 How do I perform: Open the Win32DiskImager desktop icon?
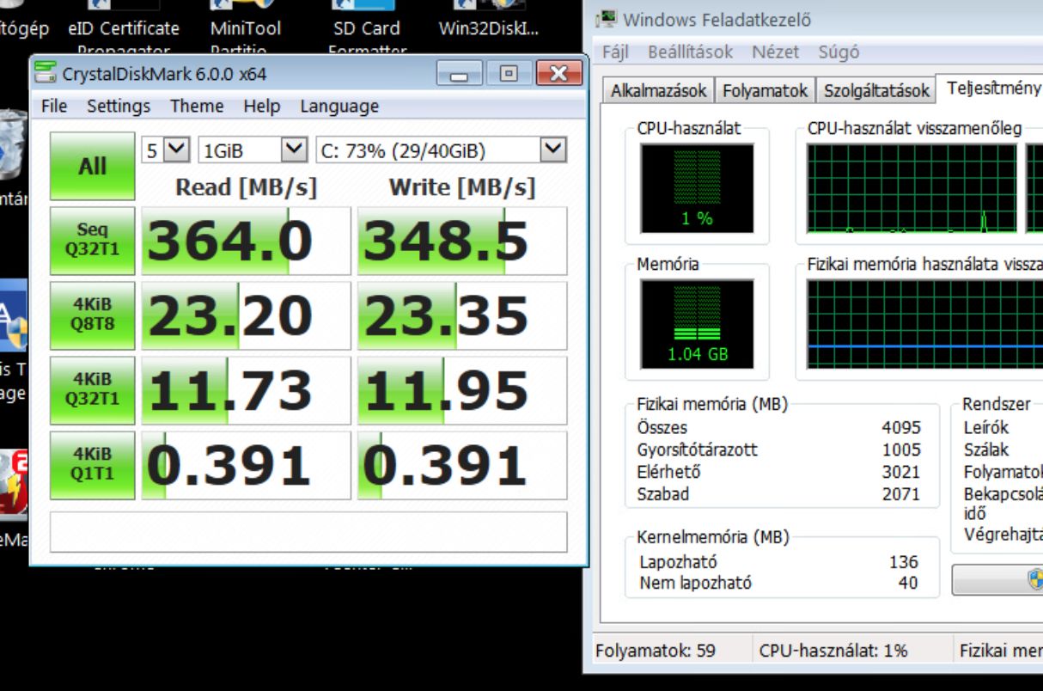click(489, 21)
